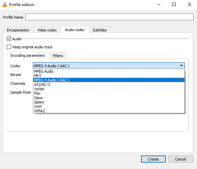Screen dimensions: 197x169
Task: Pick MP3 in the codec list
Action: point(109,76)
